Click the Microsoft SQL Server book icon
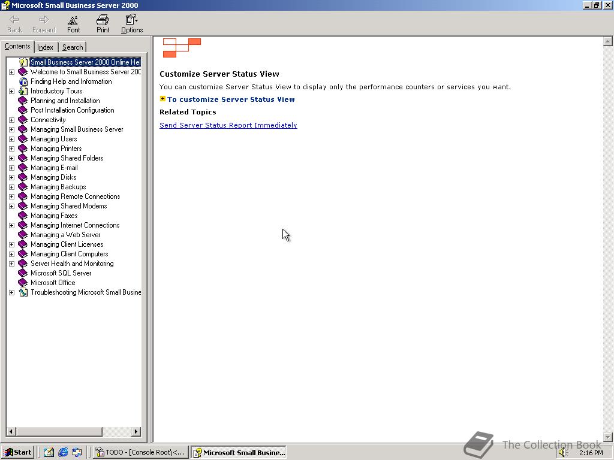The height and width of the screenshot is (460, 614). pos(23,273)
